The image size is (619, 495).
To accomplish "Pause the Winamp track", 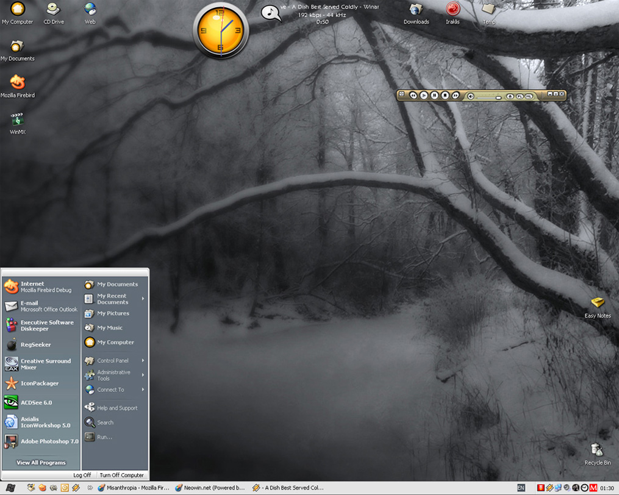I will click(x=434, y=96).
